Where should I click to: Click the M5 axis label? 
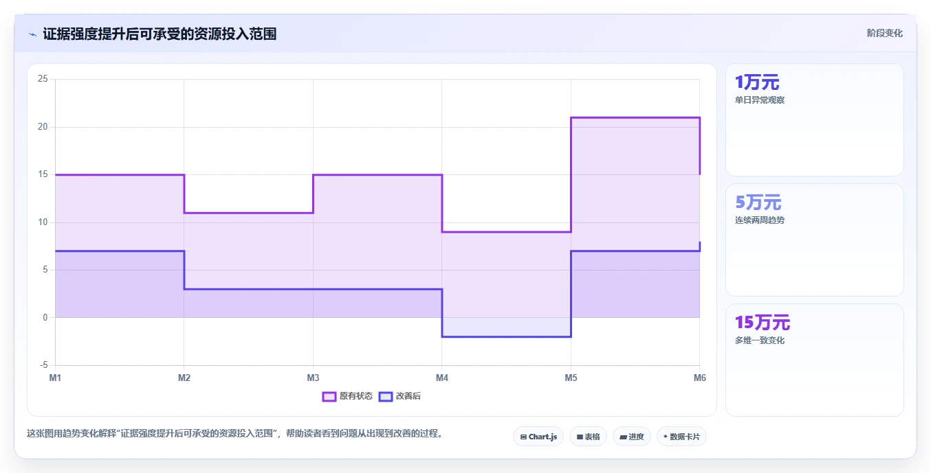tap(571, 378)
